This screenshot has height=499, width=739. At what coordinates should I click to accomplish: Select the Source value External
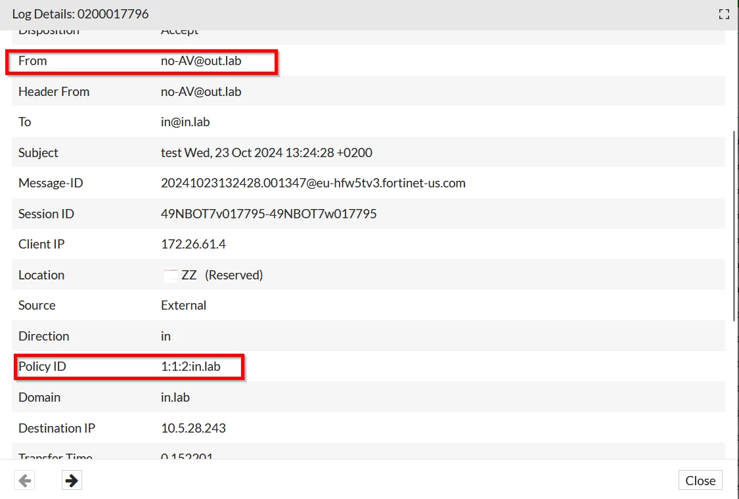click(x=183, y=306)
